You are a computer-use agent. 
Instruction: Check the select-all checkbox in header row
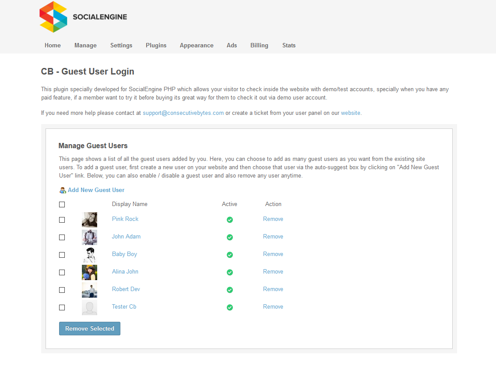(x=62, y=204)
